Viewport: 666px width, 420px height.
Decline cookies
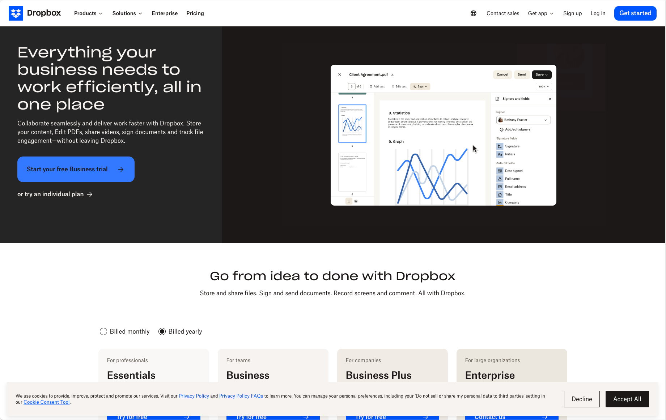[x=582, y=399]
